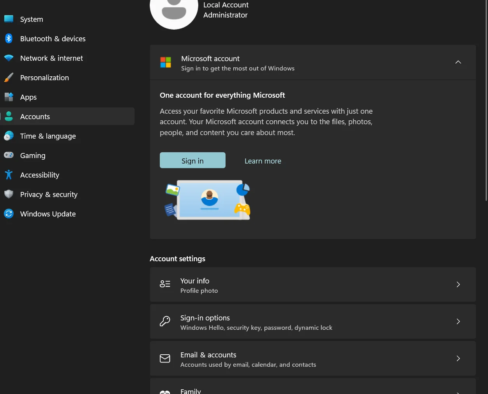The height and width of the screenshot is (394, 488).
Task: Click the 'Local Account' text
Action: (x=226, y=5)
